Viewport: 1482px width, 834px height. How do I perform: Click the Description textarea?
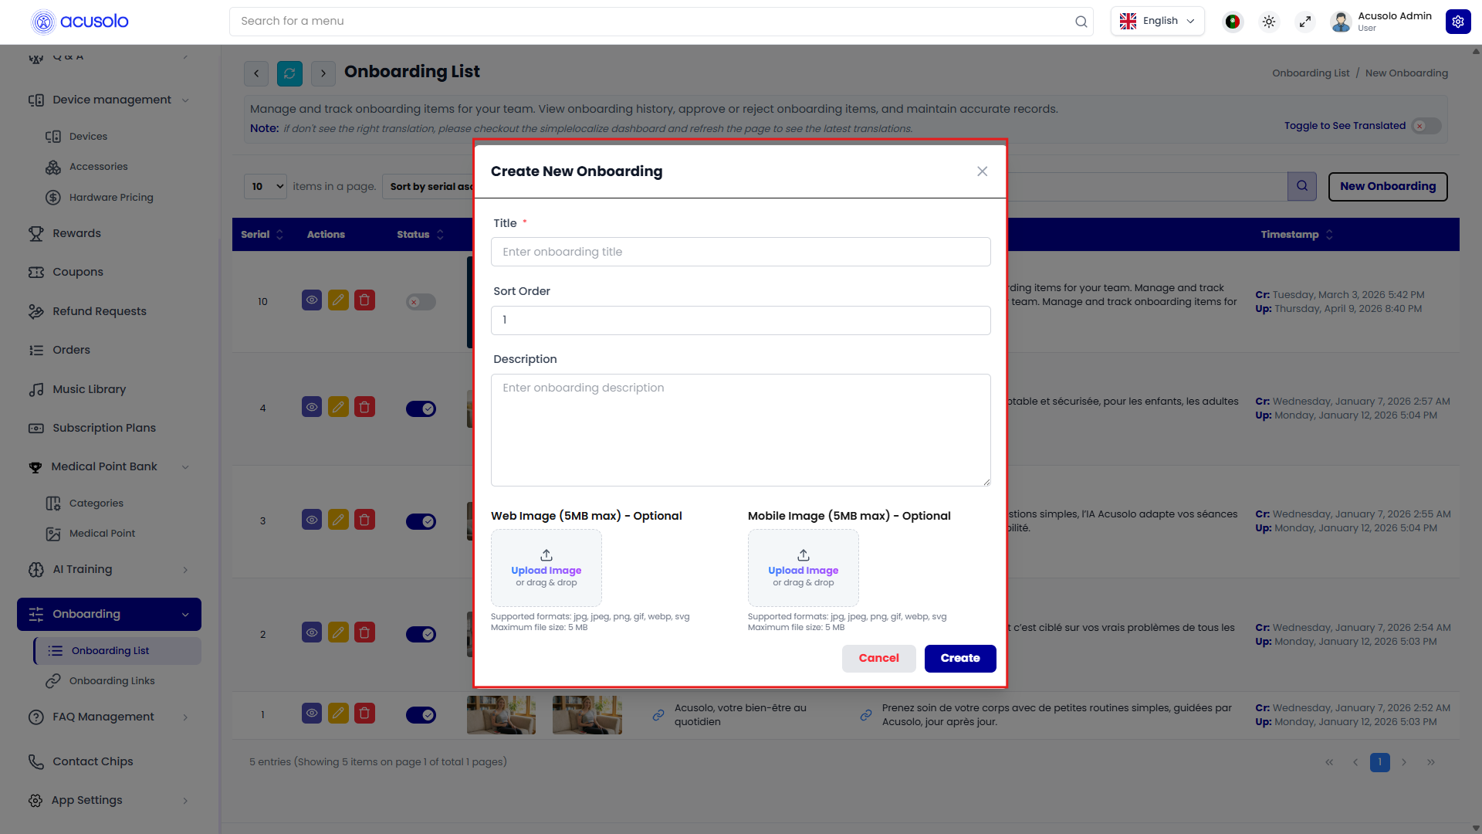tap(741, 430)
